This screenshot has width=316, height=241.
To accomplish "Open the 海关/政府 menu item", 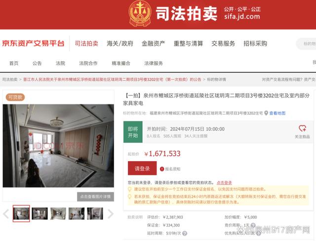I will pyautogui.click(x=120, y=43).
